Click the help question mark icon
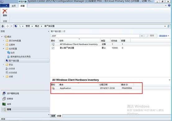The image size is (172, 121). (x=170, y=6)
